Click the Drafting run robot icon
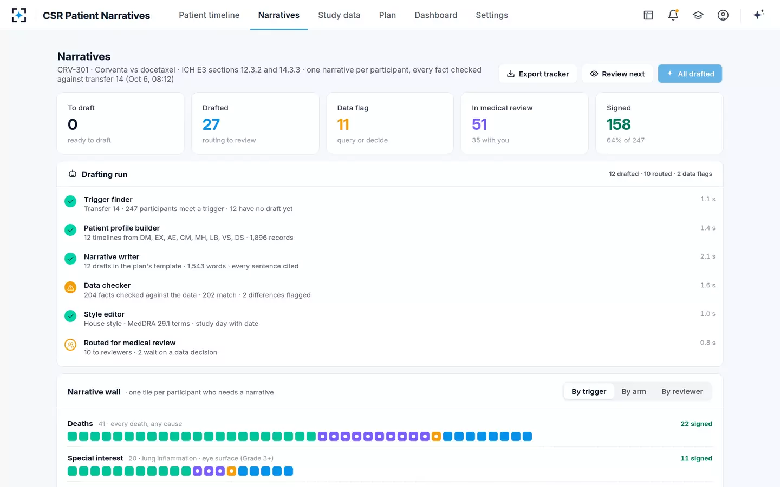Viewport: 780px width, 487px height. point(73,174)
